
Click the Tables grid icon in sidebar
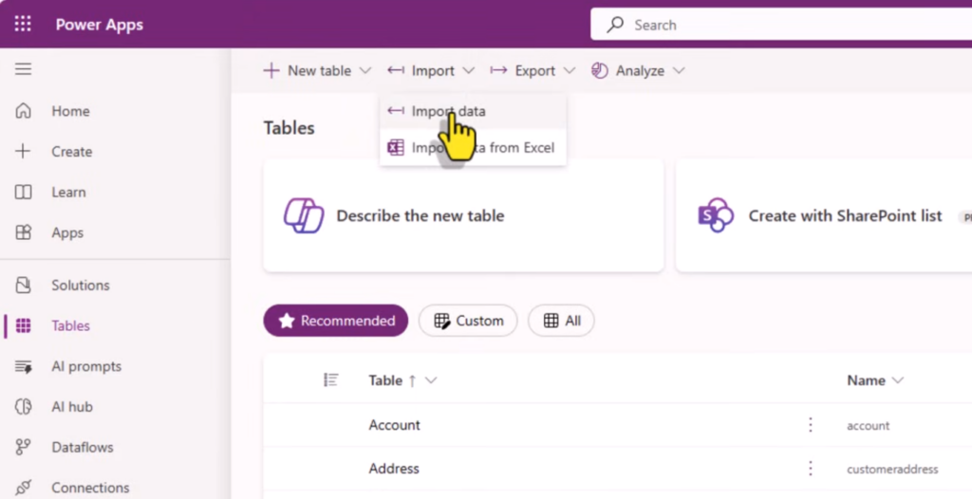pyautogui.click(x=23, y=325)
